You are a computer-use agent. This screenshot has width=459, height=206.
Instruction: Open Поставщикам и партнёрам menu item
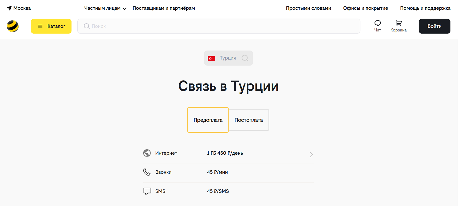[164, 8]
